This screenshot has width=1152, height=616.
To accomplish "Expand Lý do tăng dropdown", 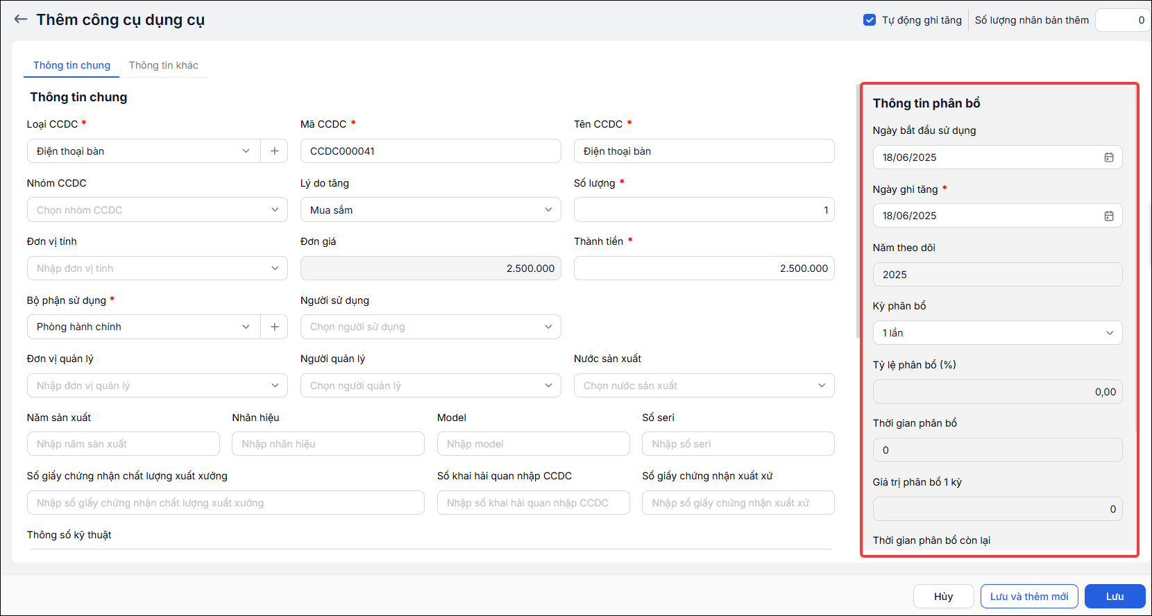I will [x=431, y=209].
